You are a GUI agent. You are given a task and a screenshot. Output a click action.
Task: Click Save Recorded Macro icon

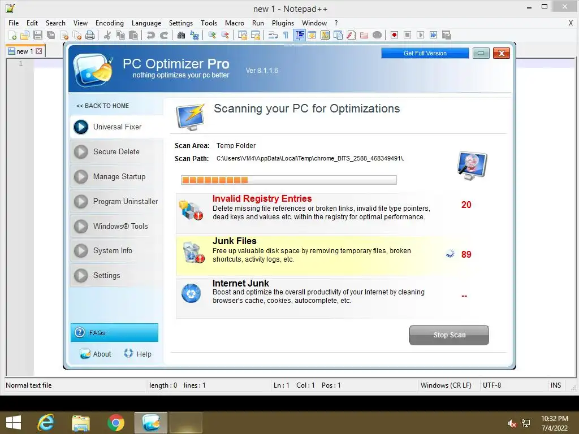click(447, 35)
